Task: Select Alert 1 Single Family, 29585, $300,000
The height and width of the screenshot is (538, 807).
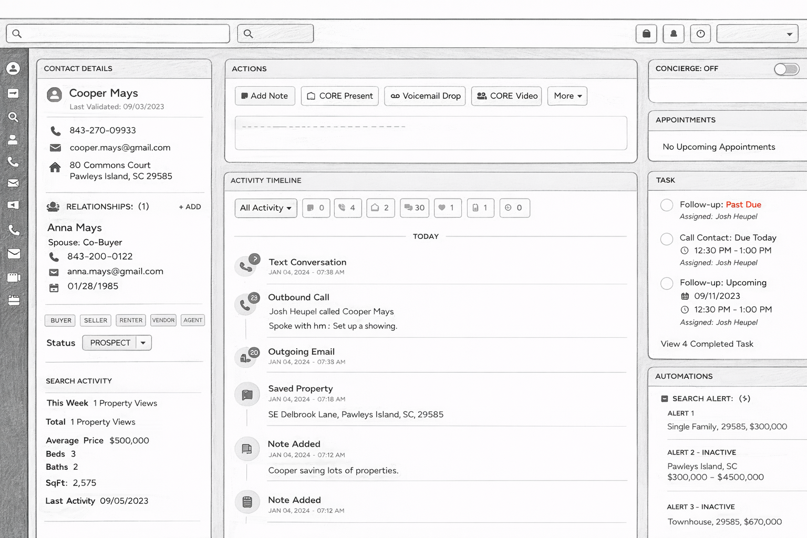Action: [727, 427]
